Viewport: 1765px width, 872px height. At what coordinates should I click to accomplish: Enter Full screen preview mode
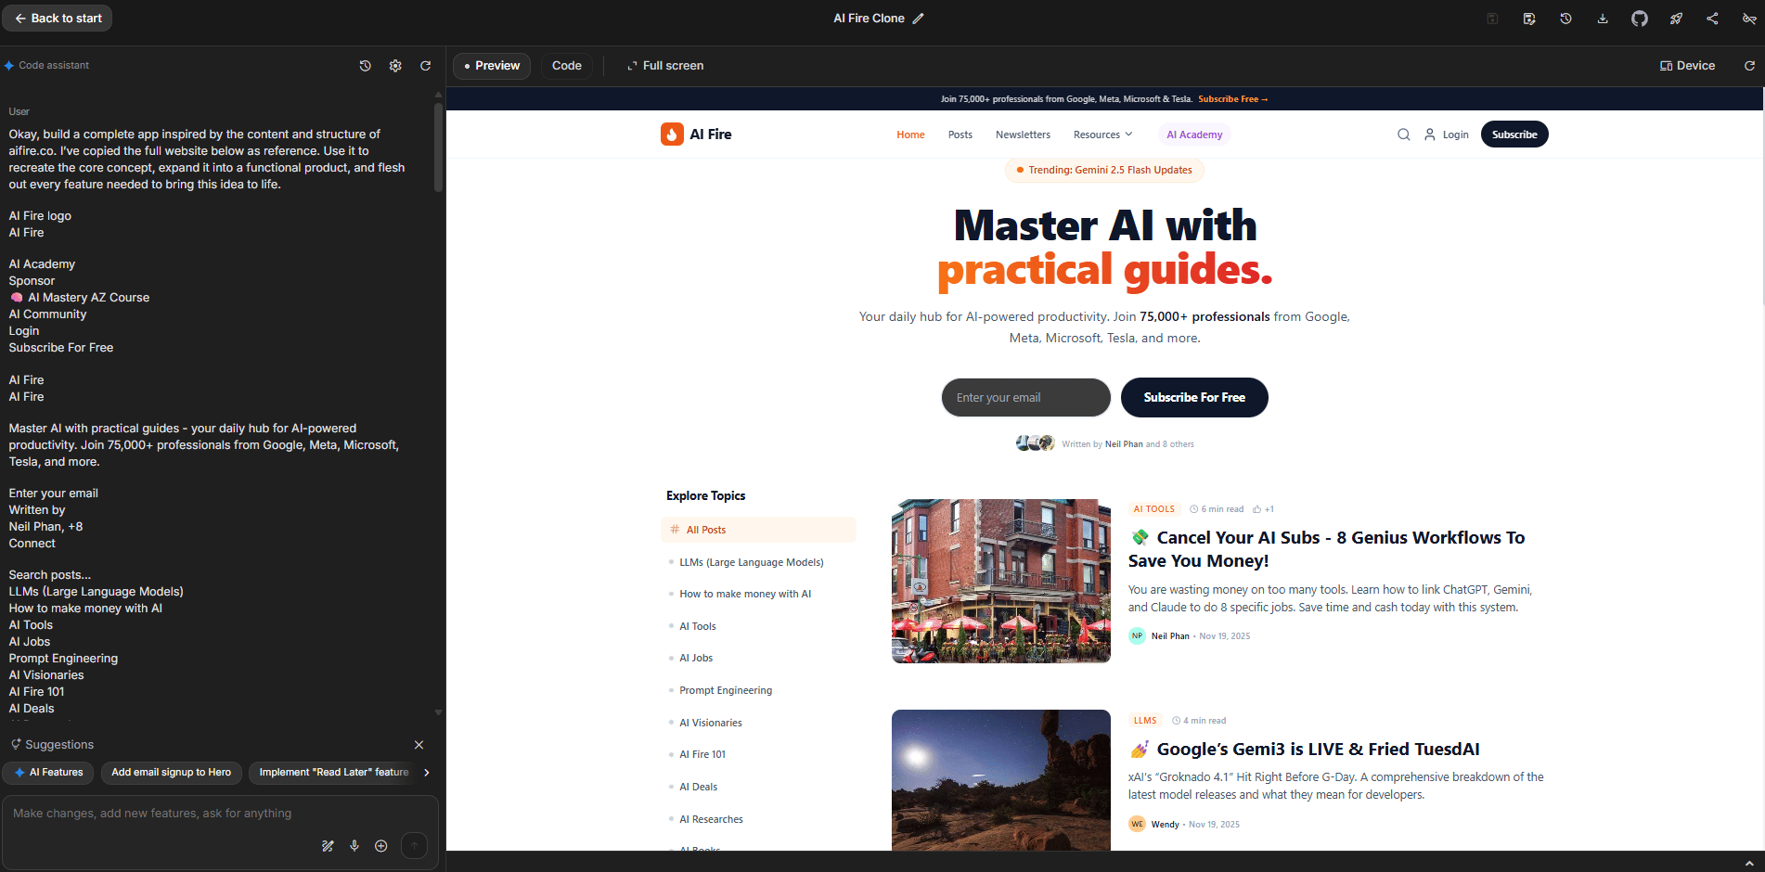(x=665, y=66)
